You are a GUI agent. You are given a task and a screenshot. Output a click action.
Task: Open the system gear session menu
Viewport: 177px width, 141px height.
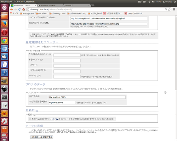[175, 2]
